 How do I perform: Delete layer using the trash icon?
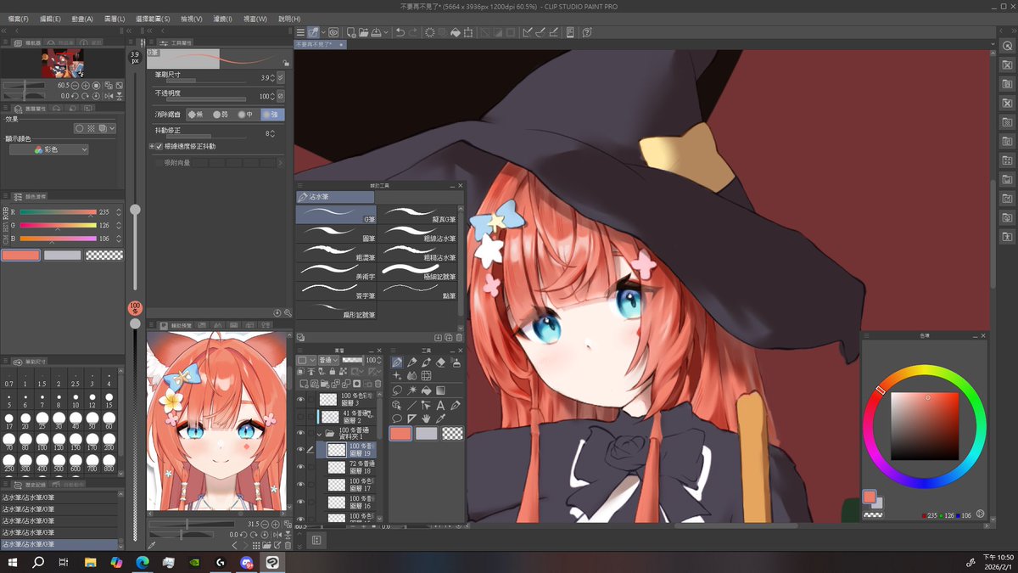click(378, 384)
